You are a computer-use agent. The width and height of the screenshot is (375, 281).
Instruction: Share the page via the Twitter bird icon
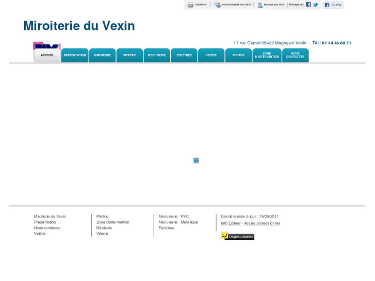tap(316, 5)
